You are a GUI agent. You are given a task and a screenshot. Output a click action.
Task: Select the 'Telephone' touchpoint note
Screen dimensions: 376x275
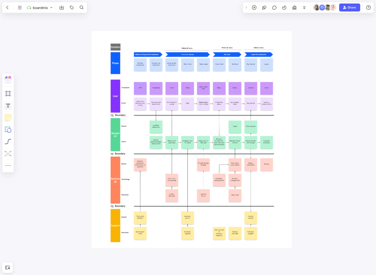point(156,88)
